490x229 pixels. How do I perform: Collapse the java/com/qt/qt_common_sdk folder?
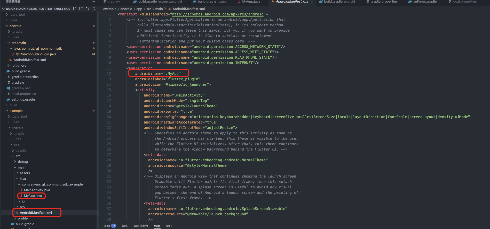[x=38, y=48]
